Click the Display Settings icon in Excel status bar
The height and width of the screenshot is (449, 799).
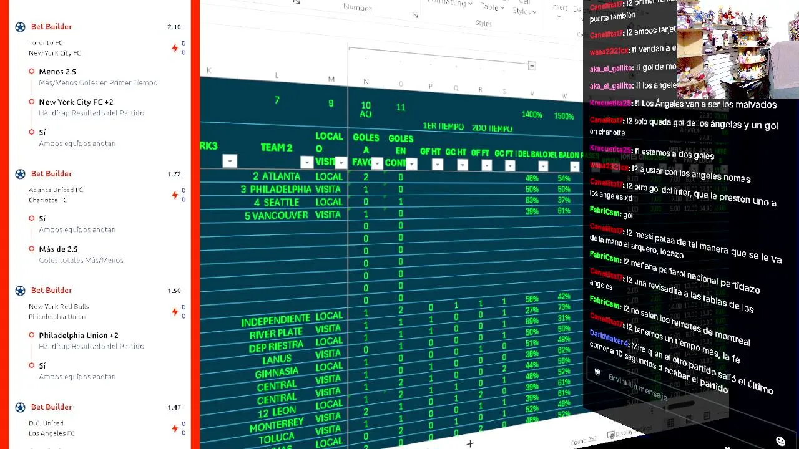pos(611,435)
